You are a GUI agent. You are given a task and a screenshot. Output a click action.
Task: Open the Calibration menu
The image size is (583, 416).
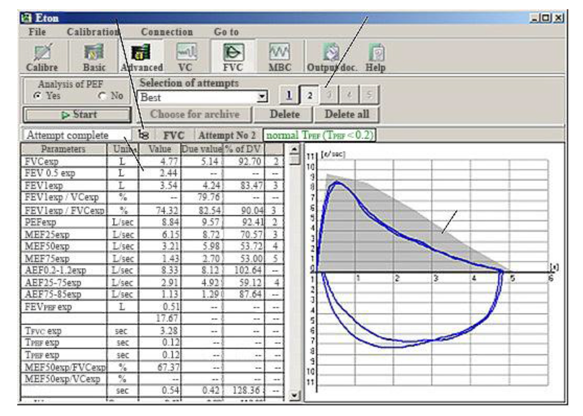pyautogui.click(x=93, y=32)
